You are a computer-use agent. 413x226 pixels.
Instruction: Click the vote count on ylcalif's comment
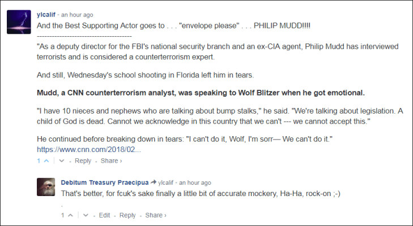coord(39,161)
